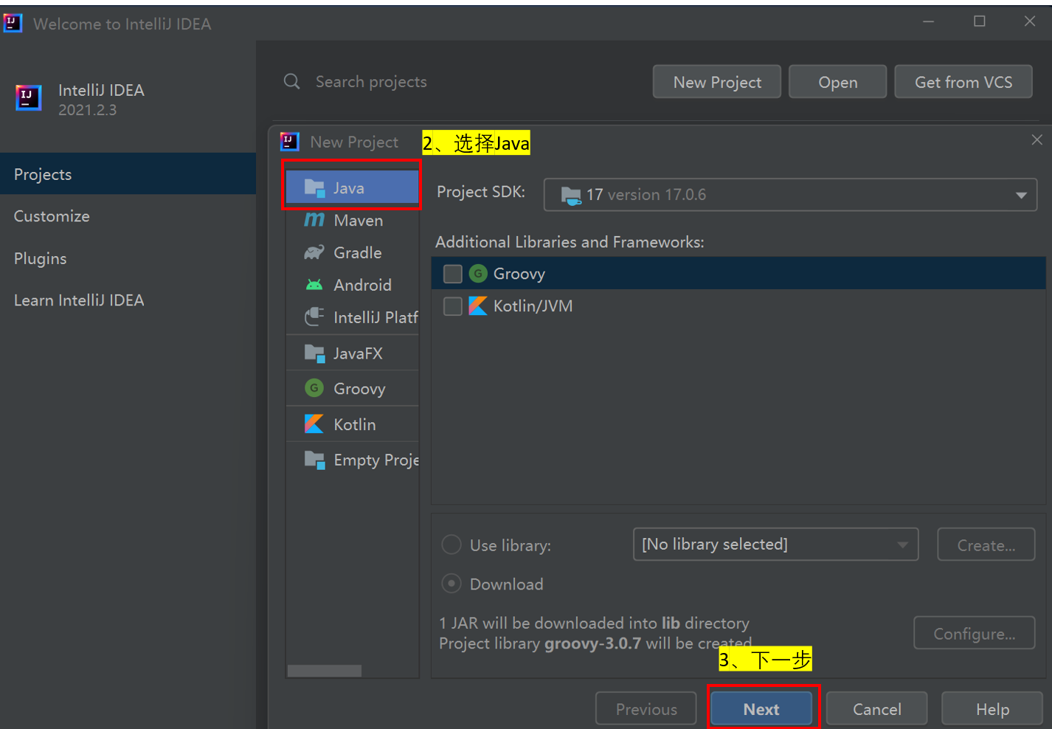Image resolution: width=1052 pixels, height=729 pixels.
Task: Open the Learn IntelliJ IDEA tab
Action: pos(128,300)
